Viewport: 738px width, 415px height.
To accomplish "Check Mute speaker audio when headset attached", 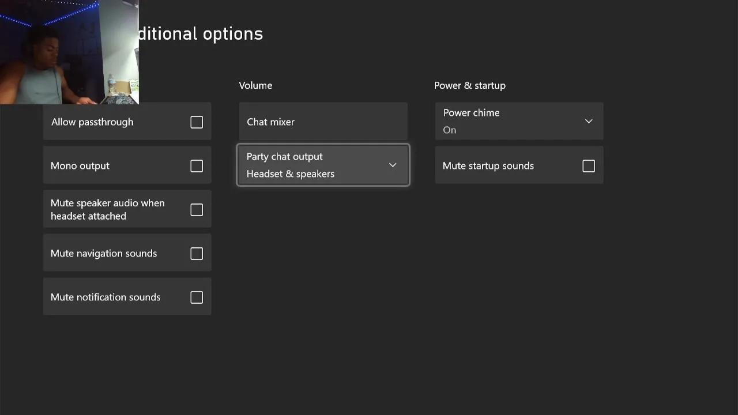I will [x=197, y=210].
